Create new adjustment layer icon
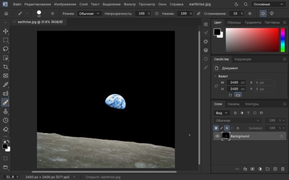The image size is (289, 180). [x=260, y=169]
